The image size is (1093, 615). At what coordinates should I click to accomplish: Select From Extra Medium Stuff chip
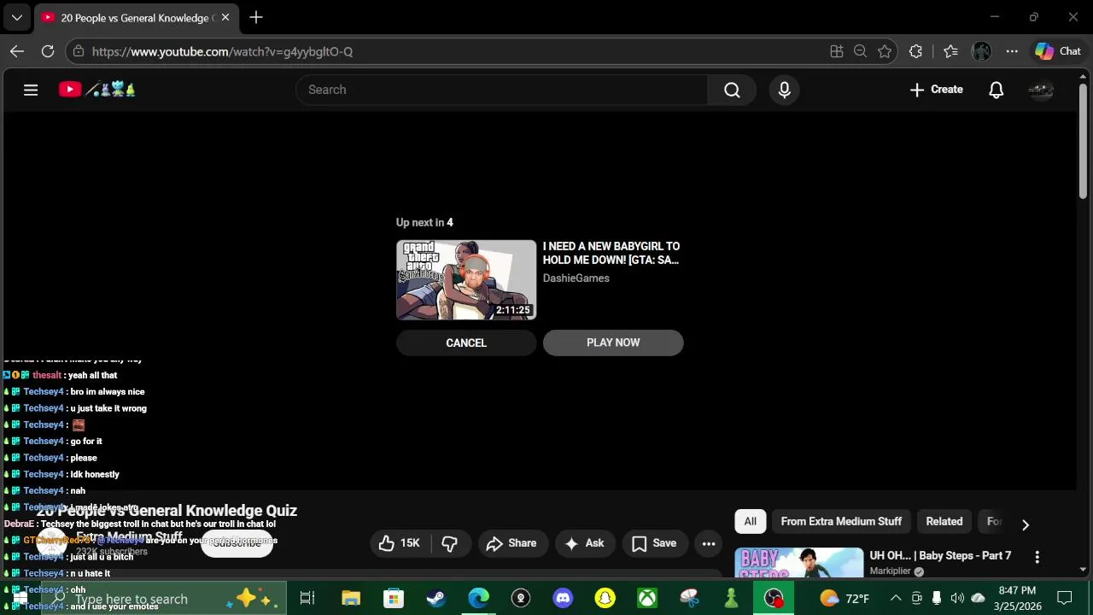click(841, 521)
